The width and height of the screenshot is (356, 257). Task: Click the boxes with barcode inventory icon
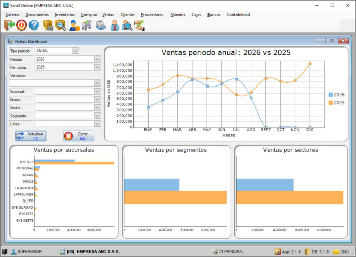click(x=48, y=25)
